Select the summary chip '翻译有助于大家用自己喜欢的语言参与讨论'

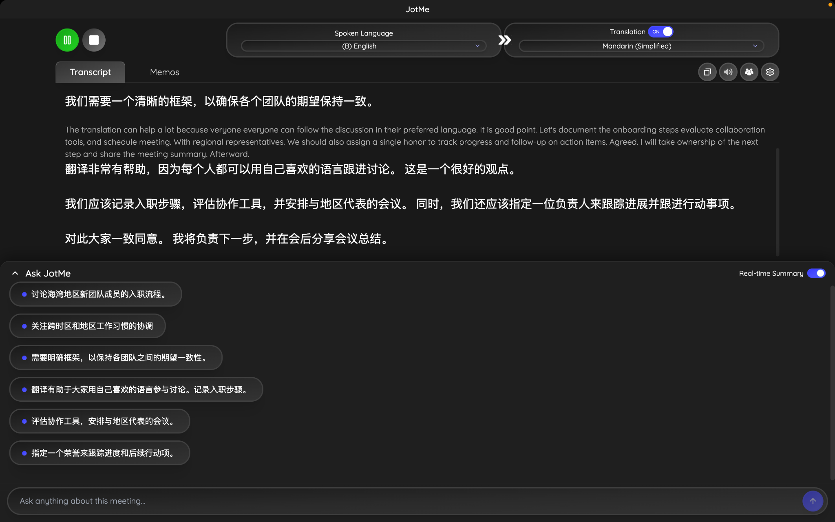[136, 389]
